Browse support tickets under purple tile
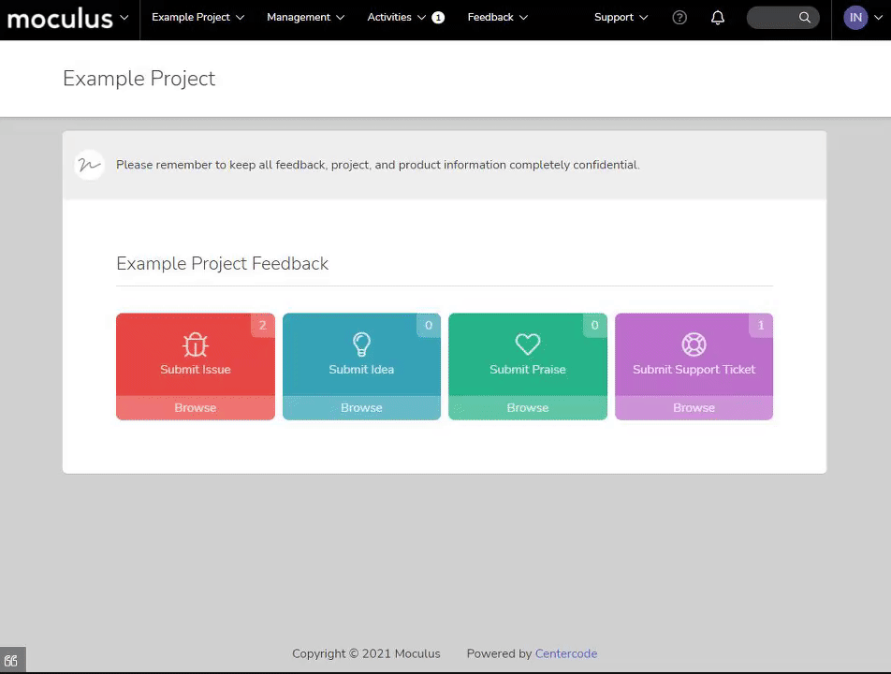Image resolution: width=891 pixels, height=674 pixels. (x=694, y=407)
